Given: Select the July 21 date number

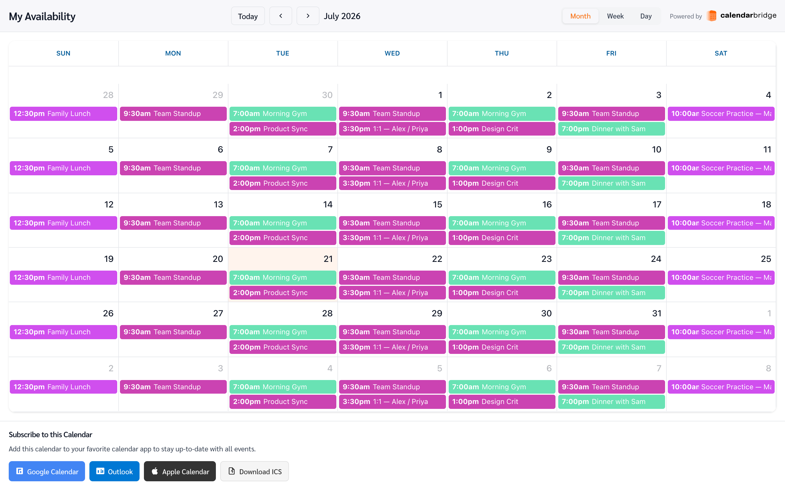Looking at the screenshot, I should (328, 259).
